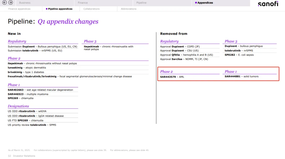The height and width of the screenshot is (159, 285).
Task: Click 'As of March 31, 2025' footnote
Action: [19, 150]
